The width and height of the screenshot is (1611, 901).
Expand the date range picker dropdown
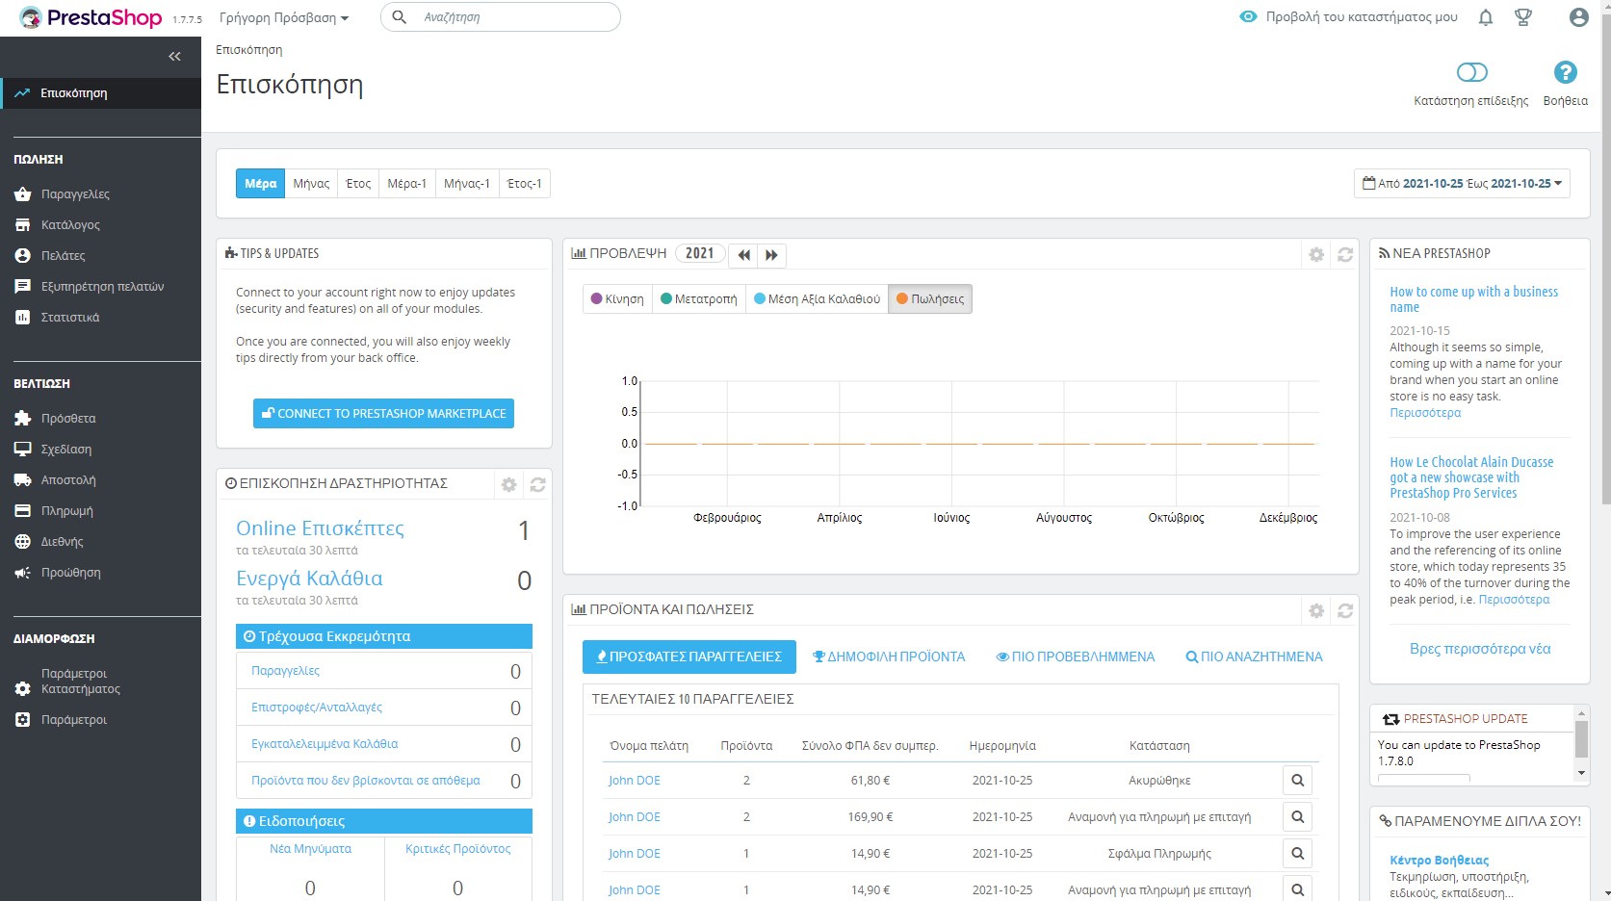coord(1462,184)
